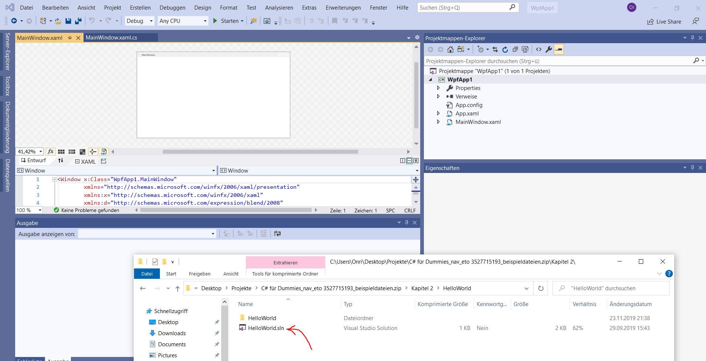
Task: Click the Properties wrench icon
Action: coord(549,49)
